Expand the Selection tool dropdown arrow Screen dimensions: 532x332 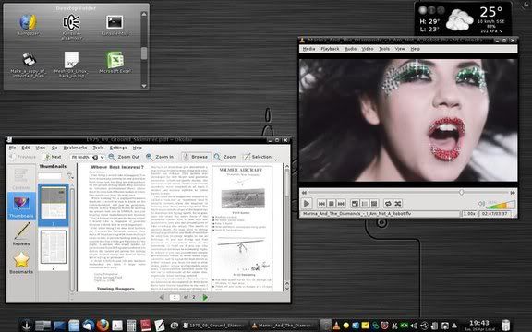(275, 160)
